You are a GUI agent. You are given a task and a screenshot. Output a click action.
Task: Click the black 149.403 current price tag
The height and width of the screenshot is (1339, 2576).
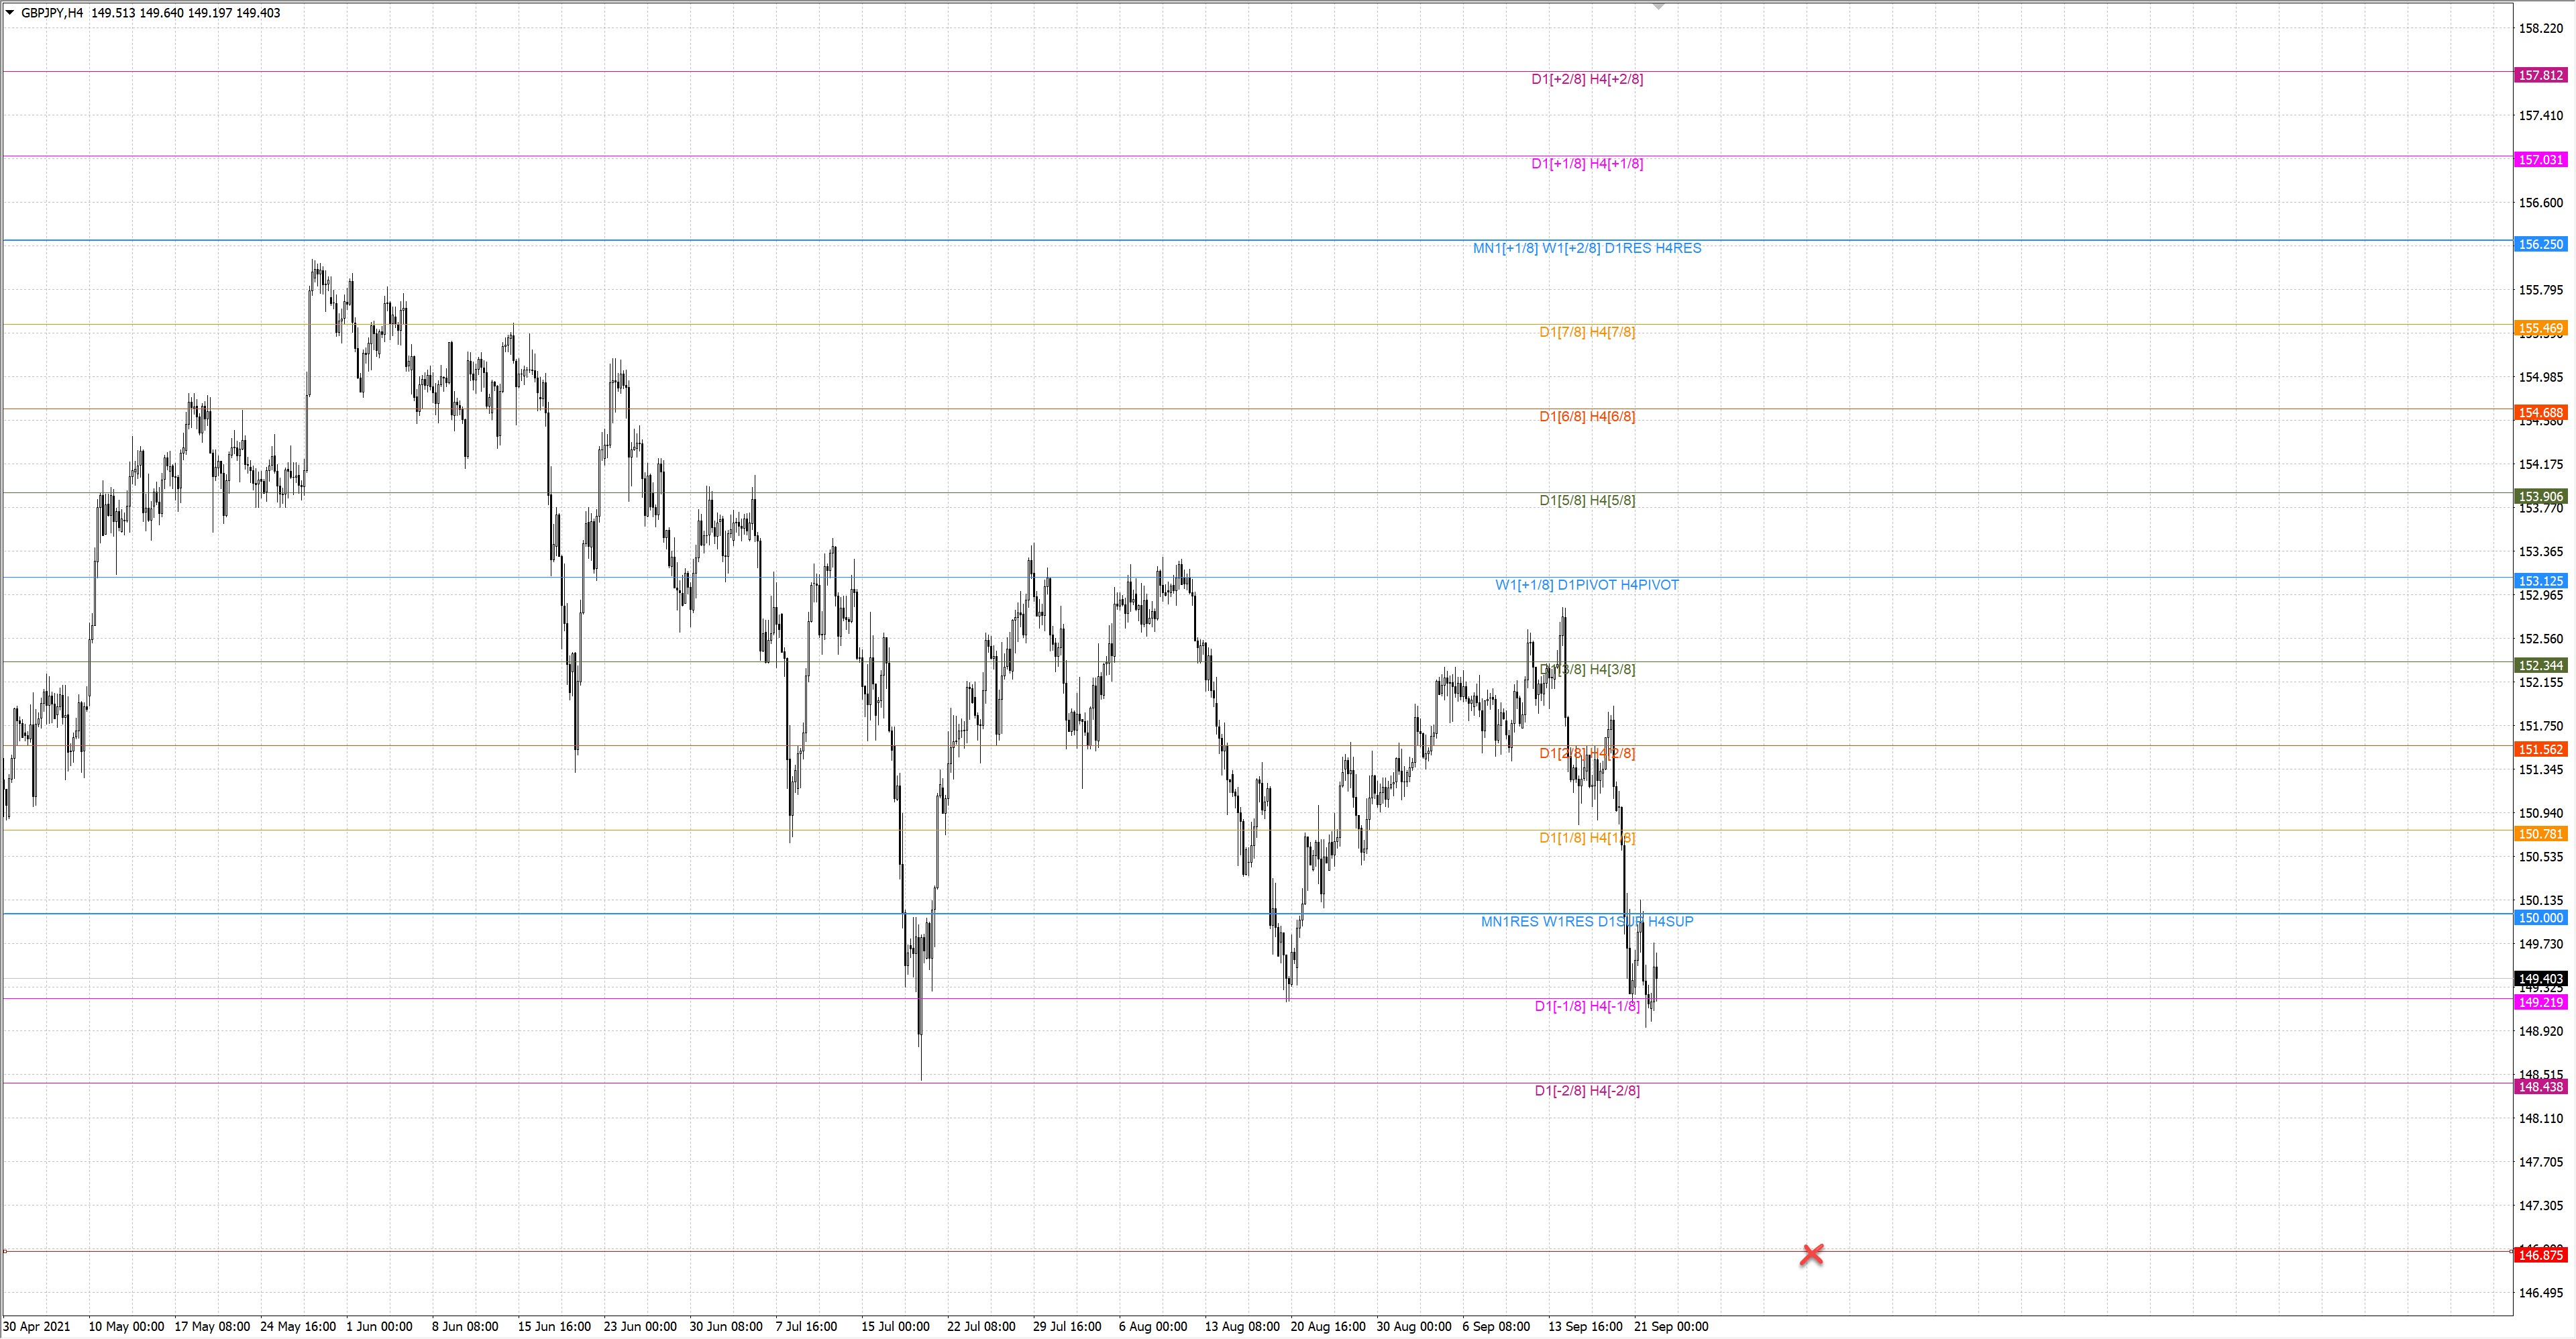tap(2540, 979)
